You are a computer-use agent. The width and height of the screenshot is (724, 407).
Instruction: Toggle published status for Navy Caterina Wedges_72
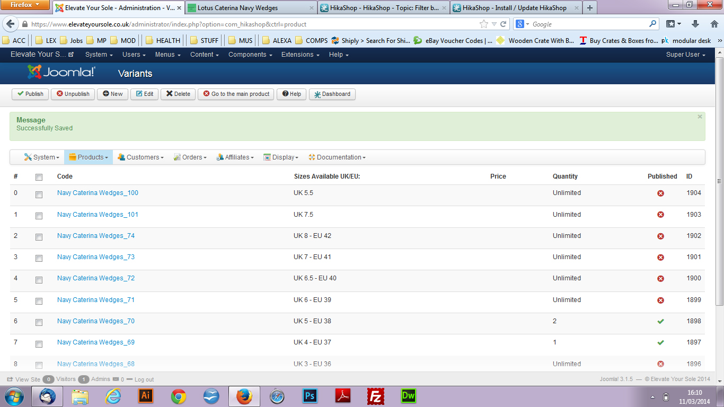[660, 279]
